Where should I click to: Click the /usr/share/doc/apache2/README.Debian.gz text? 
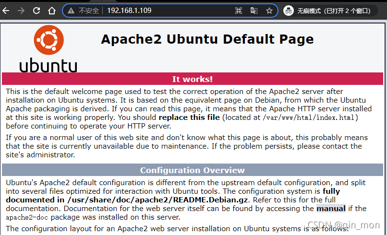[157, 200]
